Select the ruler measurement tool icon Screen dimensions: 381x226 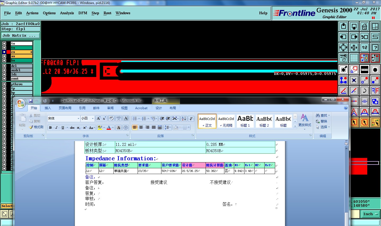click(365, 70)
